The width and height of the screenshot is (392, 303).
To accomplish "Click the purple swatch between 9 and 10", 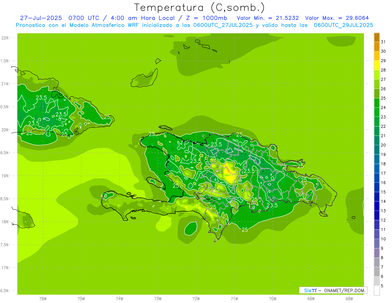I will pyautogui.click(x=377, y=244).
